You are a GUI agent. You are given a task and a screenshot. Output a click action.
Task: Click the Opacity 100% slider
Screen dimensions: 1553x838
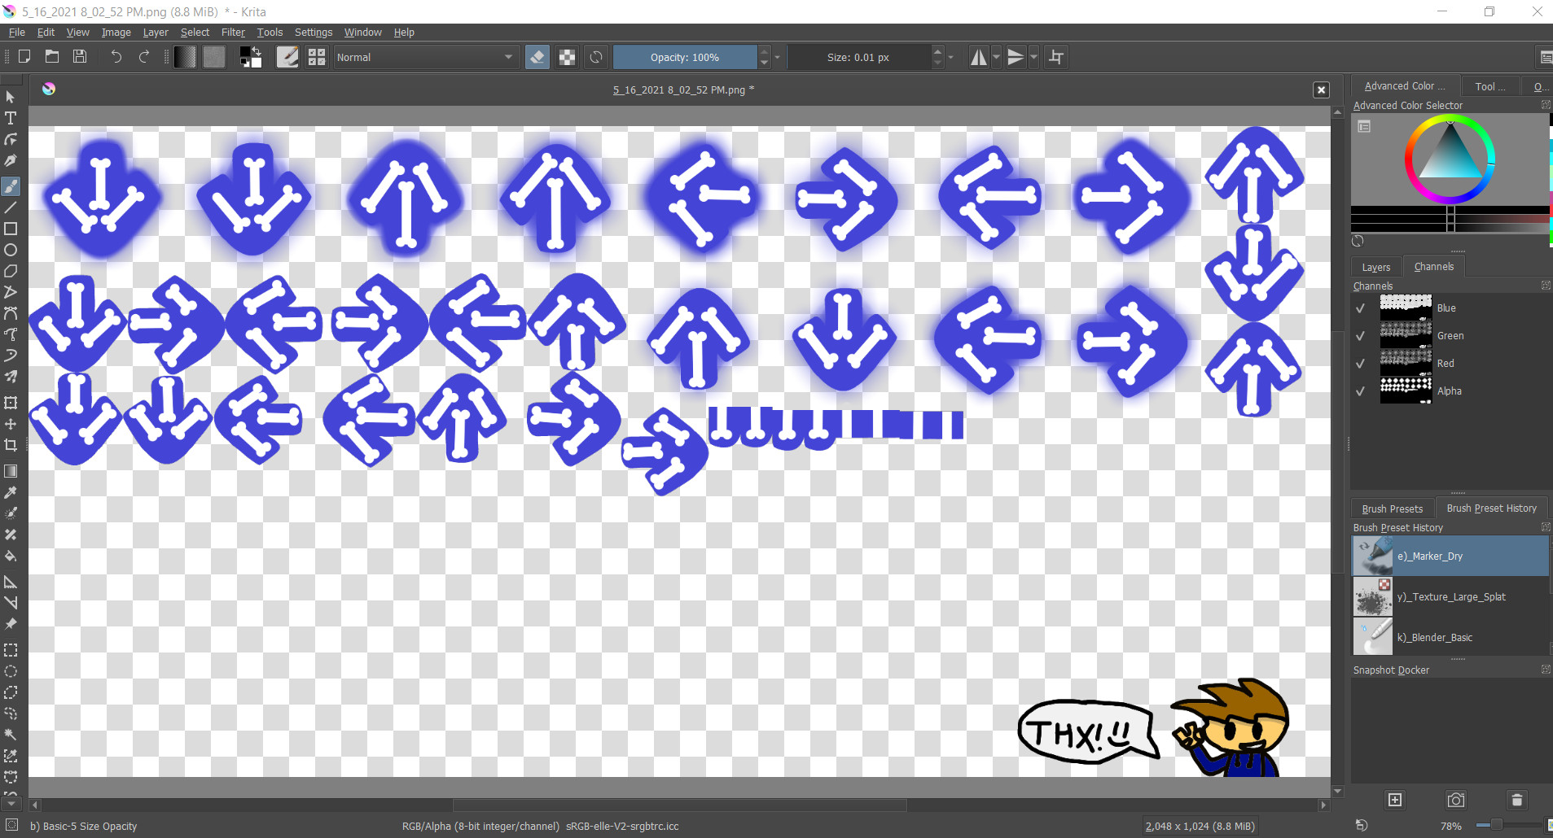tap(684, 57)
